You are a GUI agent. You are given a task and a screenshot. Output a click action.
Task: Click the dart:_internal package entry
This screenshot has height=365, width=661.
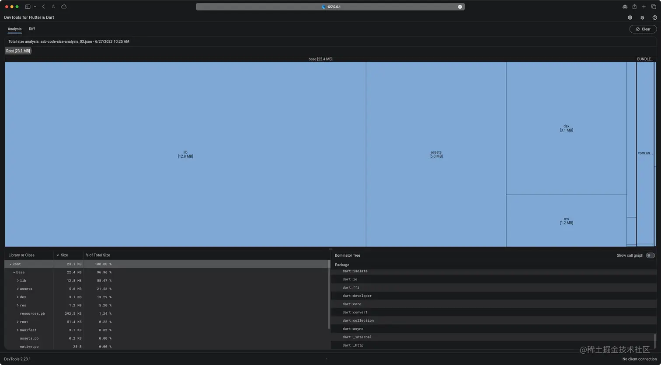pyautogui.click(x=357, y=337)
